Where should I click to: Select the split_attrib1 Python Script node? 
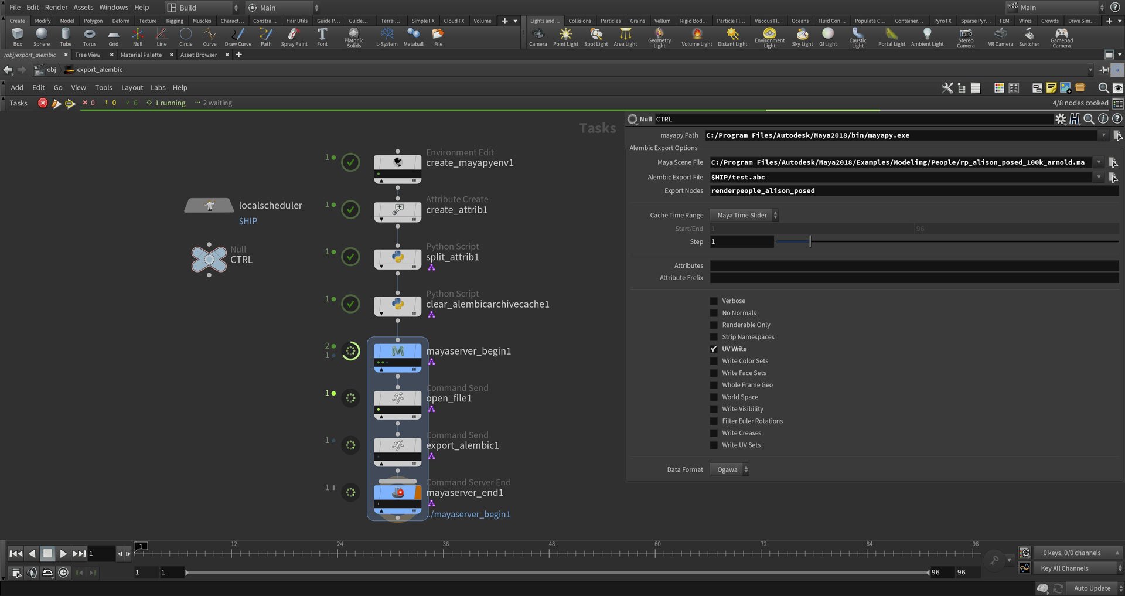click(397, 258)
